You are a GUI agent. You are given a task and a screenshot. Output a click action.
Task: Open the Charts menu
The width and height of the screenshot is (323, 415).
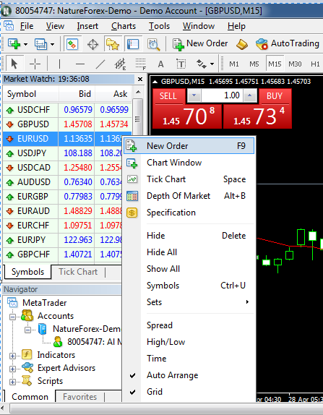[124, 26]
